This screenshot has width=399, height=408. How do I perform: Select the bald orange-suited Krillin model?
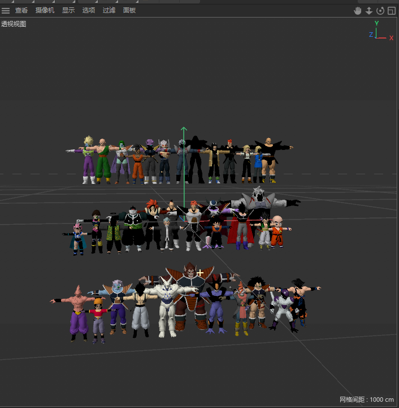[x=276, y=231]
